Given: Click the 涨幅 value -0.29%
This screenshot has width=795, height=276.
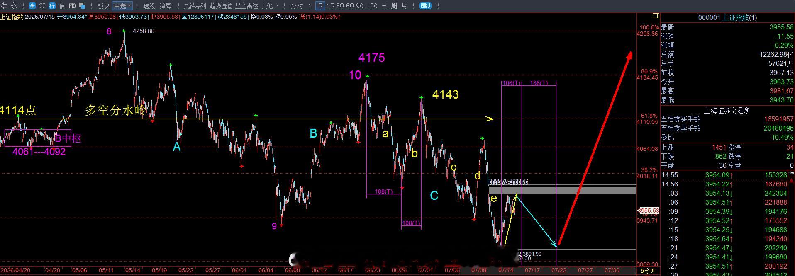Looking at the screenshot, I should pyautogui.click(x=783, y=45).
